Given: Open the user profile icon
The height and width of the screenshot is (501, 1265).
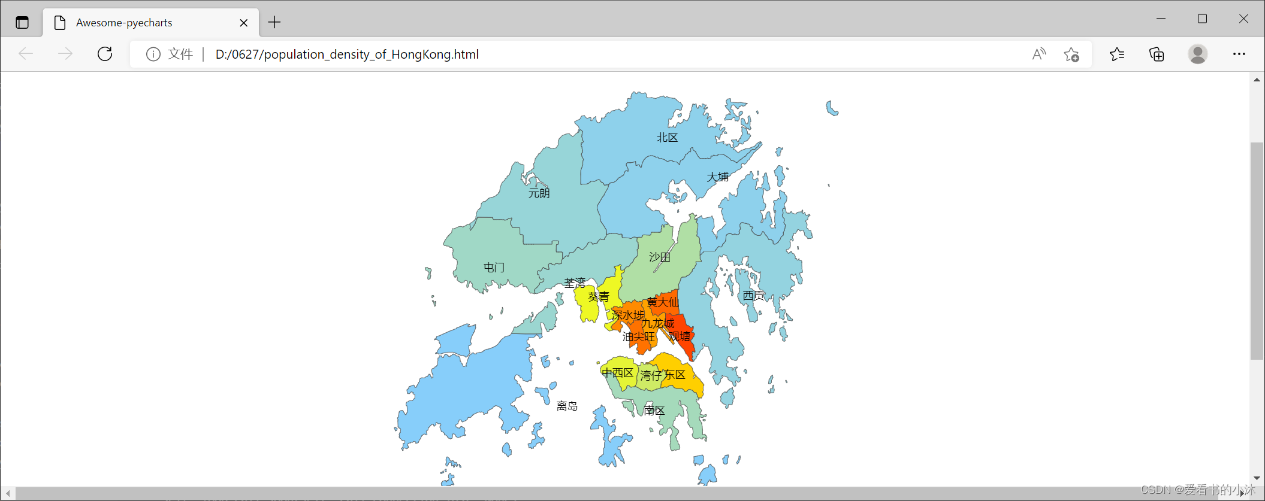Looking at the screenshot, I should [x=1198, y=54].
